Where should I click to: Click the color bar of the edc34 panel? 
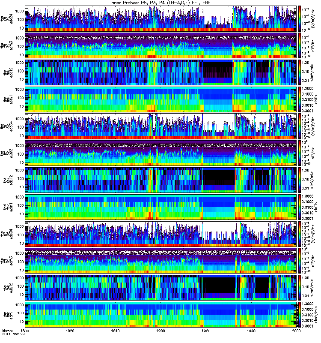[300, 234]
